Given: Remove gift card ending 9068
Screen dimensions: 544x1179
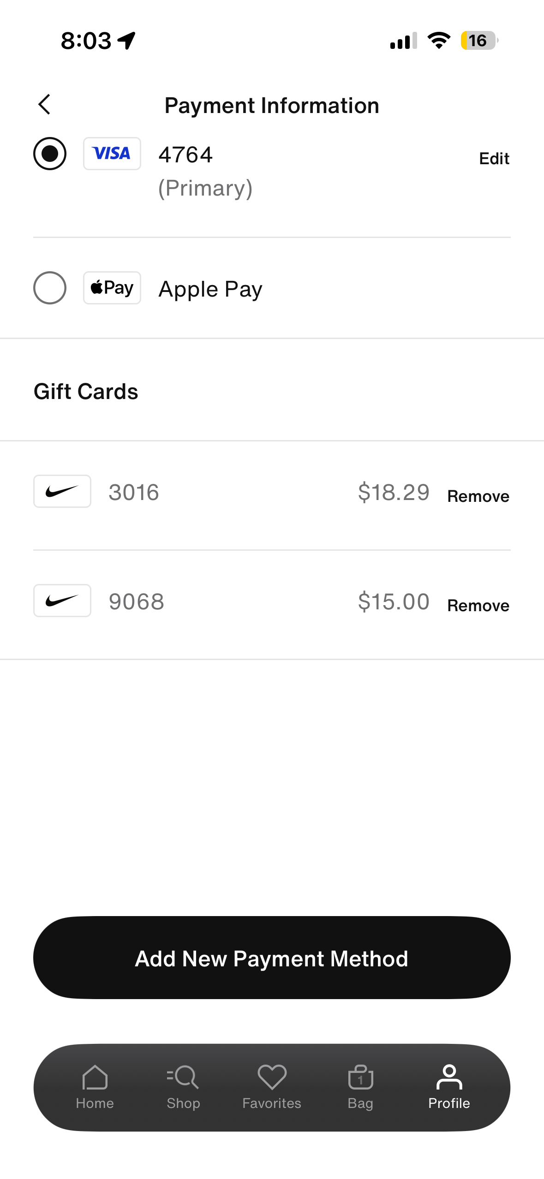Looking at the screenshot, I should pos(478,606).
